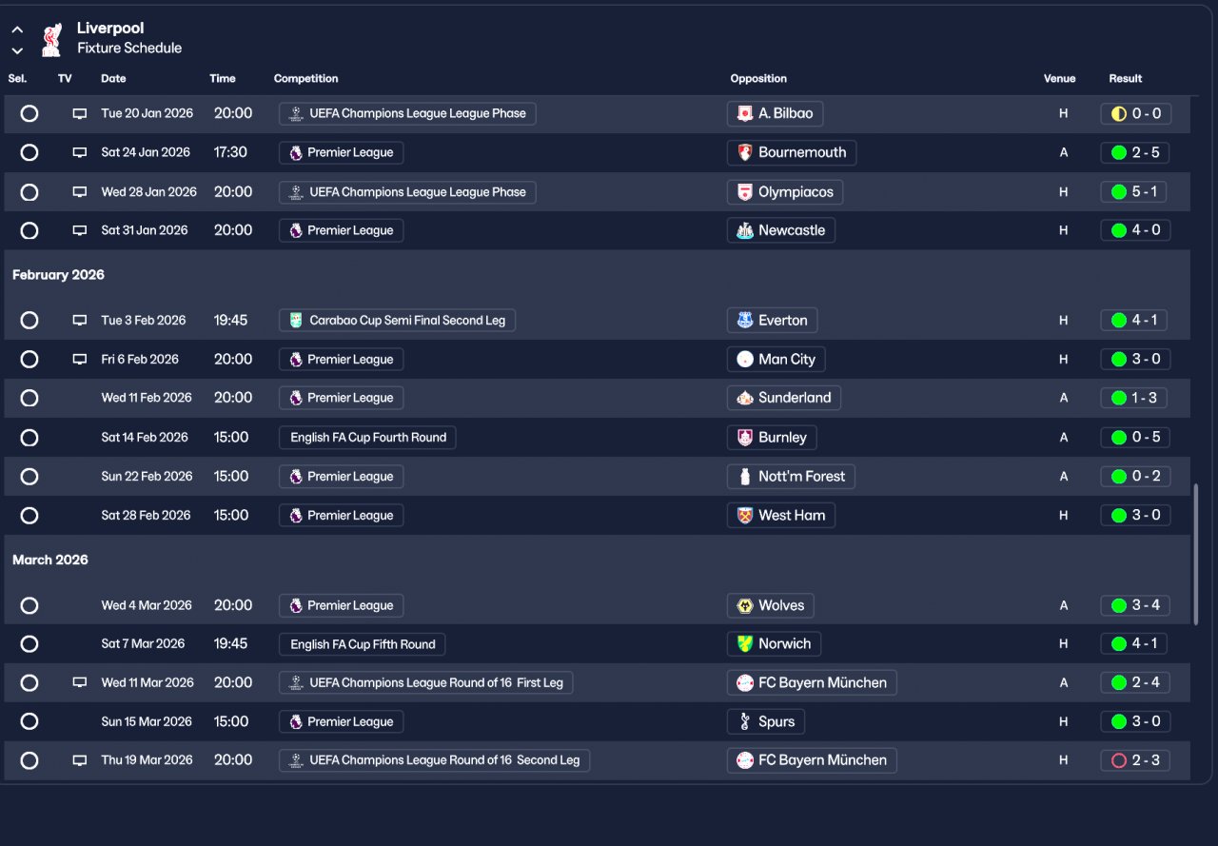Open the Sunderland opposition link
The image size is (1218, 846).
784,398
